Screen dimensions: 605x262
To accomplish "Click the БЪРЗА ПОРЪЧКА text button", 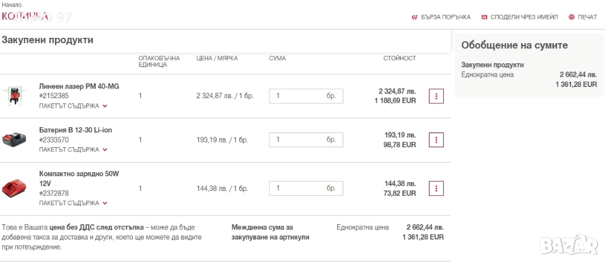I will click(x=446, y=17).
